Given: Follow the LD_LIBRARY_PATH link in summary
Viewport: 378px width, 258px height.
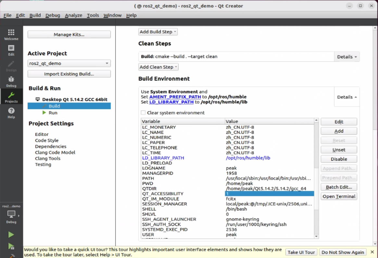Looking at the screenshot, I should pos(171,102).
